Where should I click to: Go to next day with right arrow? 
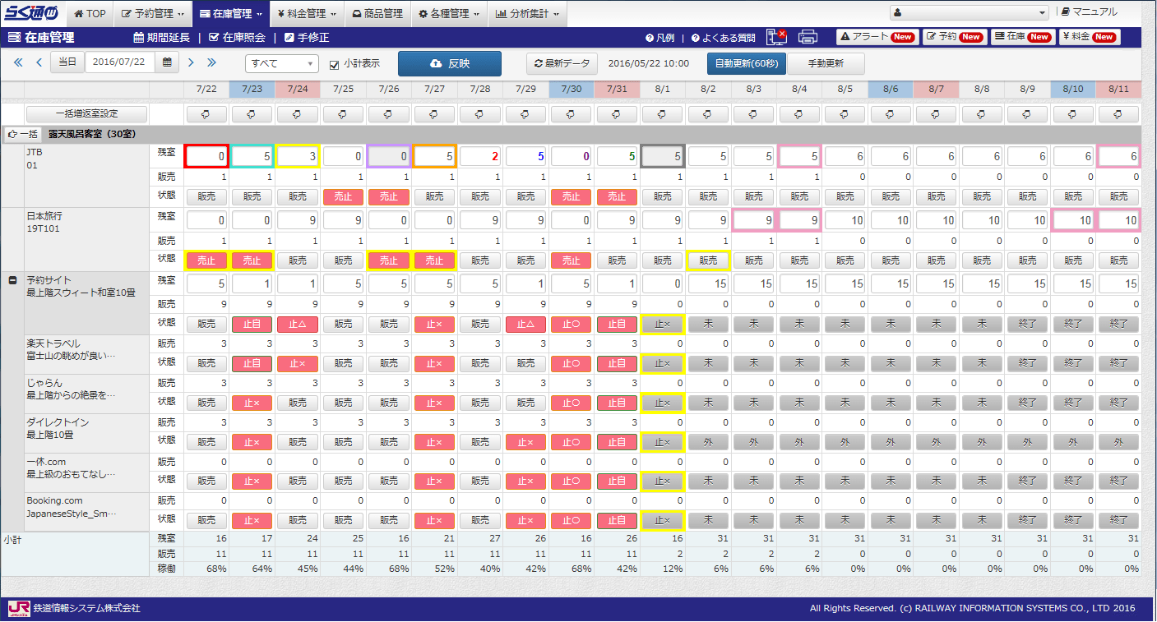coord(191,62)
